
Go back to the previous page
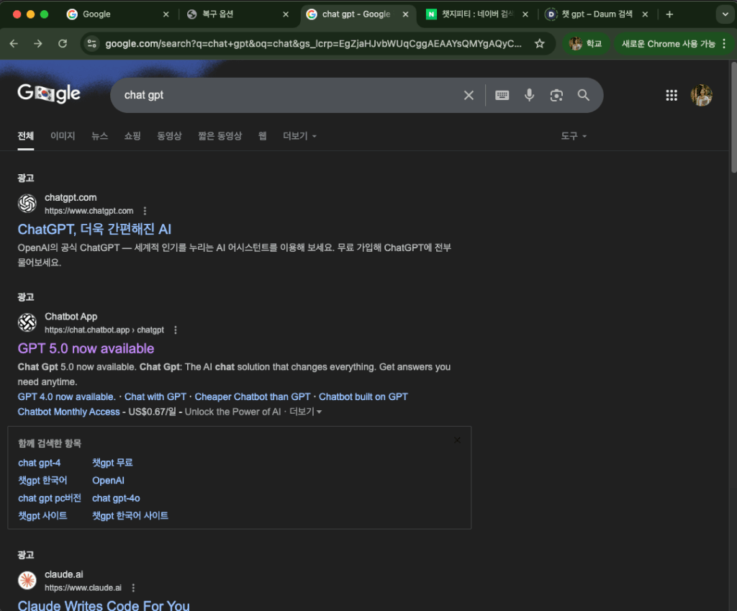coord(14,44)
